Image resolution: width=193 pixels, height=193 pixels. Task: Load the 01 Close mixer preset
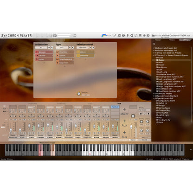pos(159,58)
